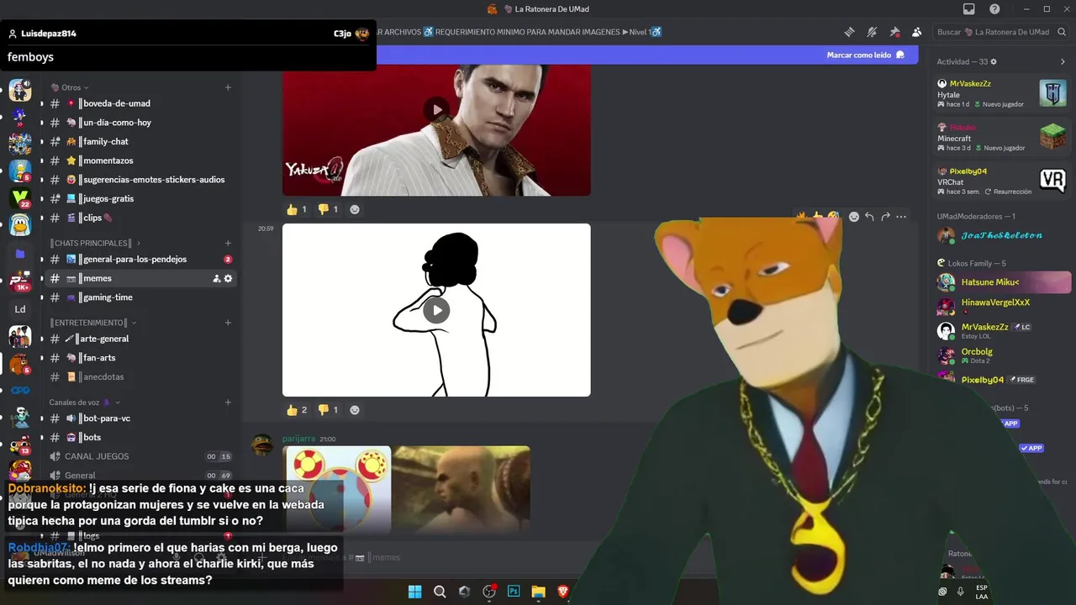
Task: Add channel to ENTRETENIMIENTO category
Action: point(228,323)
